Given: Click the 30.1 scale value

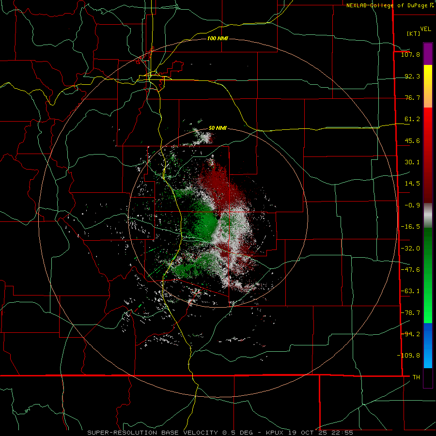Looking at the screenshot, I should point(412,162).
